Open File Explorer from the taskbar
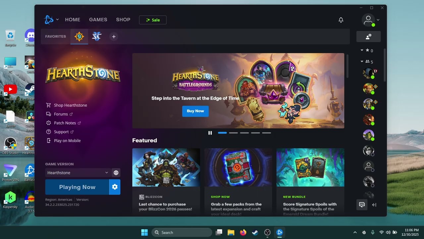424x239 pixels. click(x=231, y=232)
